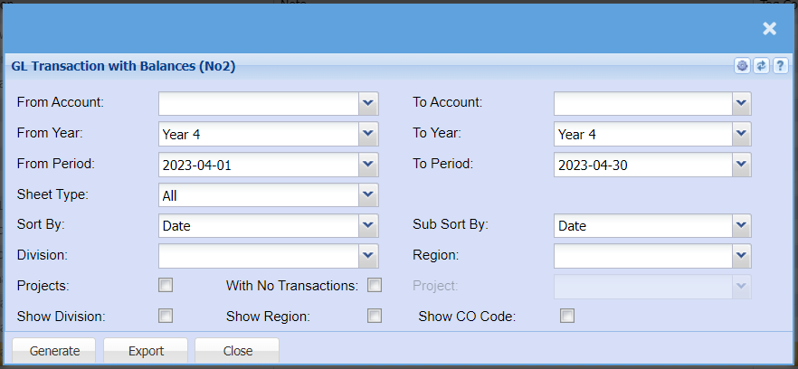Viewport: 798px width, 369px height.
Task: Click the refresh arrows icon in header
Action: 761,66
